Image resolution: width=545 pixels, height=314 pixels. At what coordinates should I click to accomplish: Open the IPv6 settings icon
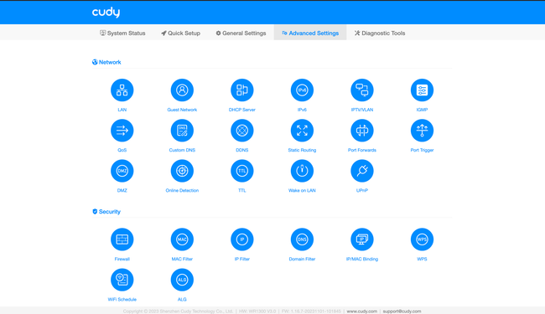click(302, 90)
